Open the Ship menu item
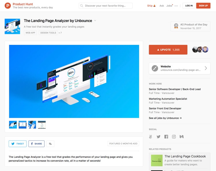This screenshot has width=216, height=171. pyautogui.click(x=151, y=6)
